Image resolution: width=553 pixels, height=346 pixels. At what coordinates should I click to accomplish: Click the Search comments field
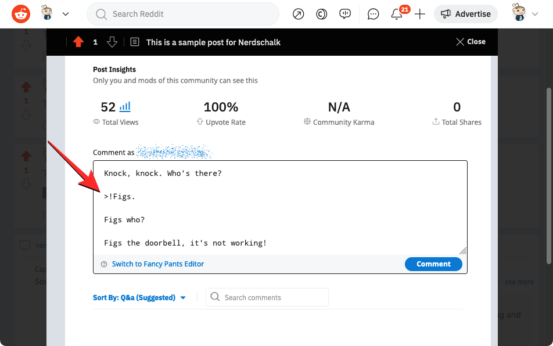[x=267, y=298]
